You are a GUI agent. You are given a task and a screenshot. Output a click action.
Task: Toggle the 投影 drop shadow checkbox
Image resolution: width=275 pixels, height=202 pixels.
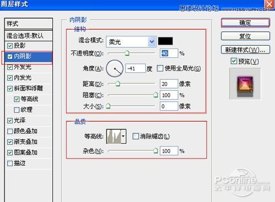10,46
